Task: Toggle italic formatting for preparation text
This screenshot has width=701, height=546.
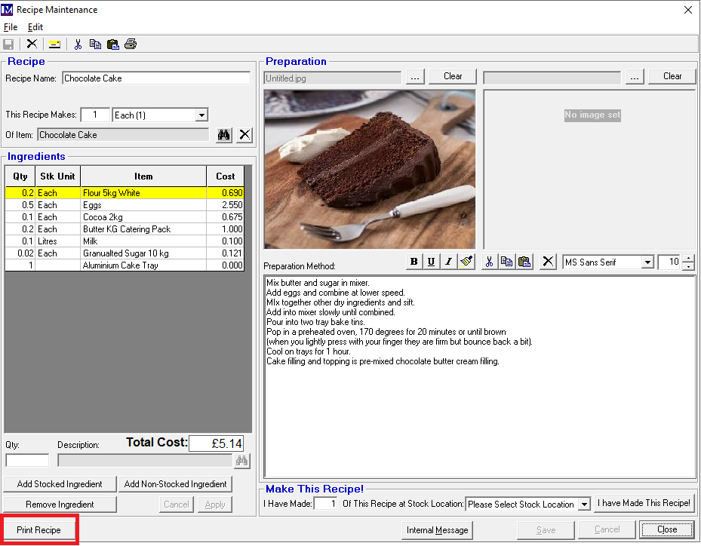Action: click(448, 262)
